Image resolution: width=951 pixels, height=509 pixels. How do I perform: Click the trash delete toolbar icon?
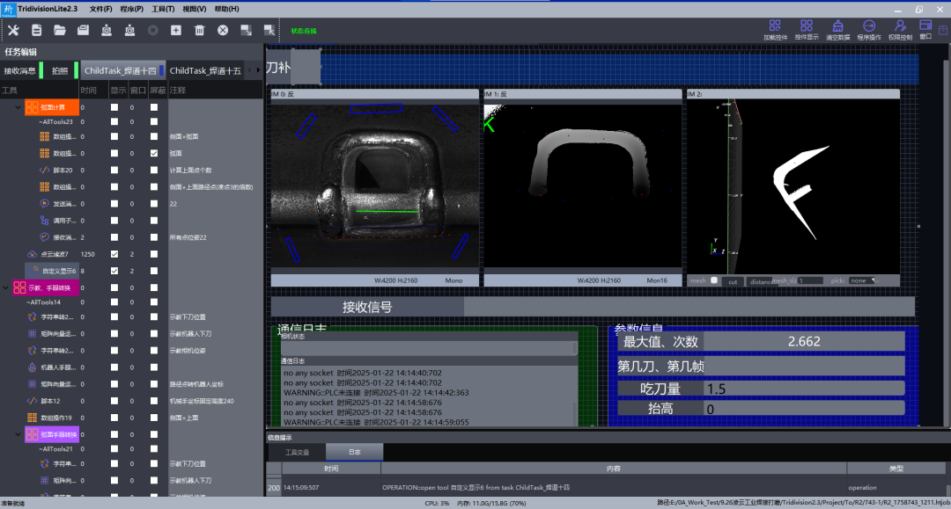pos(199,30)
